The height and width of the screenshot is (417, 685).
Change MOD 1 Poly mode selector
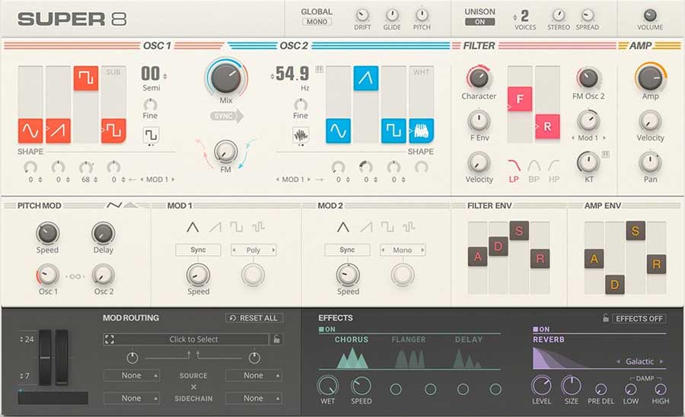[x=253, y=250]
